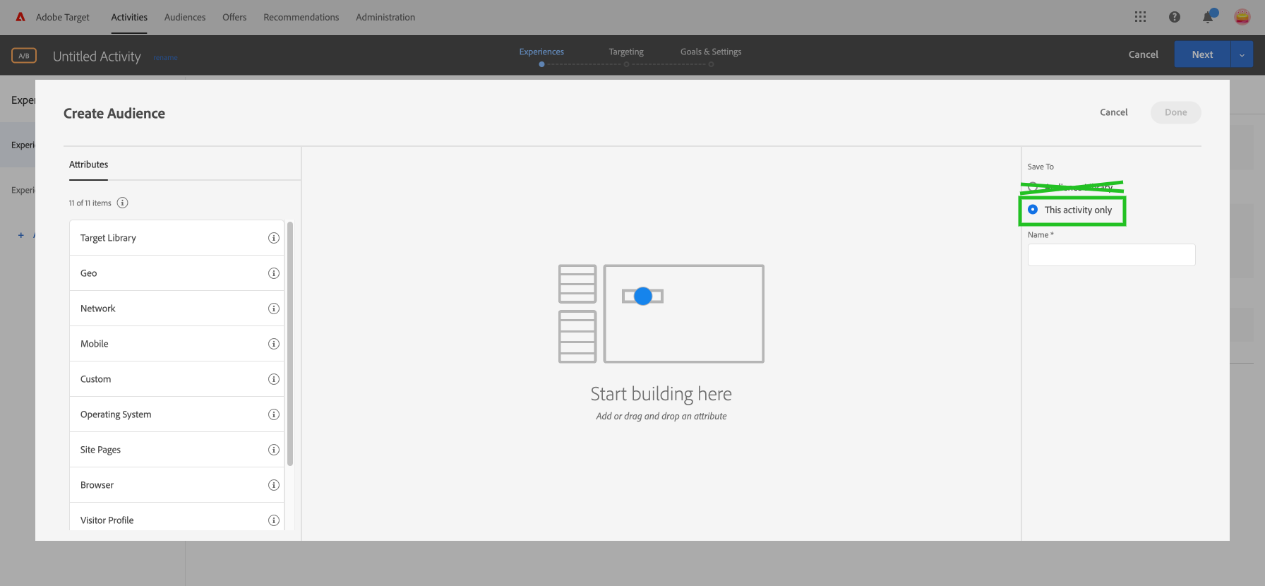Show info for Custom attribute
Screen dimensions: 1265x586
pos(274,379)
